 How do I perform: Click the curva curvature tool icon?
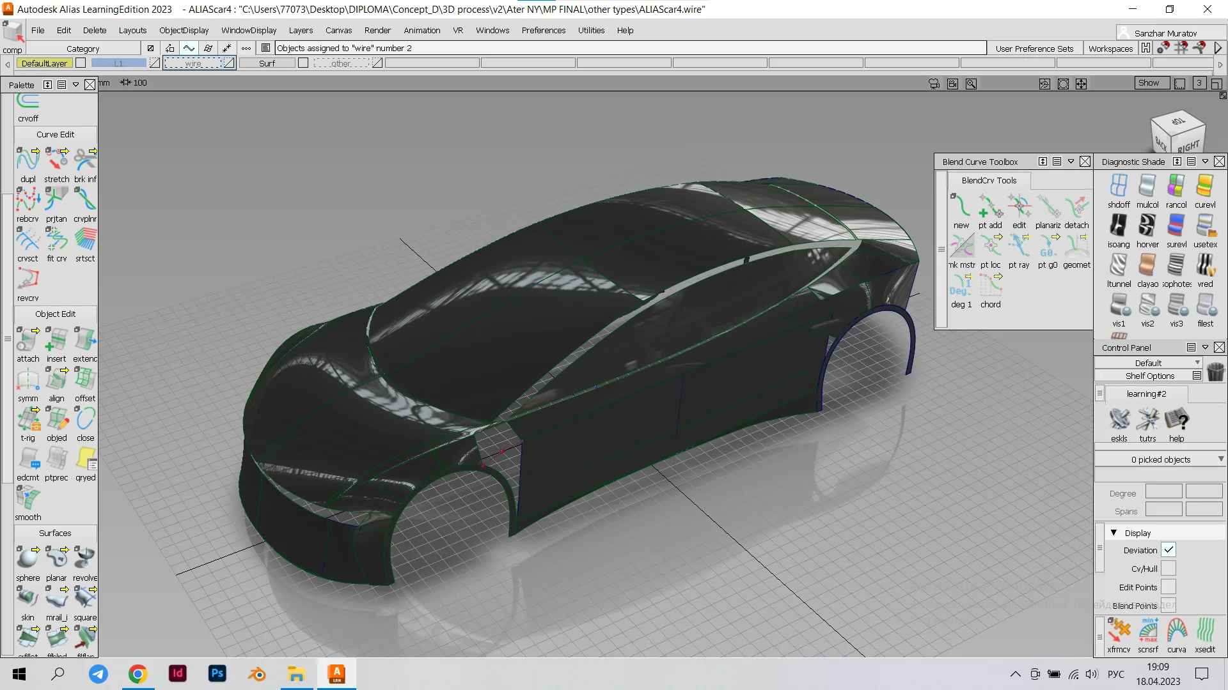coord(1176,631)
